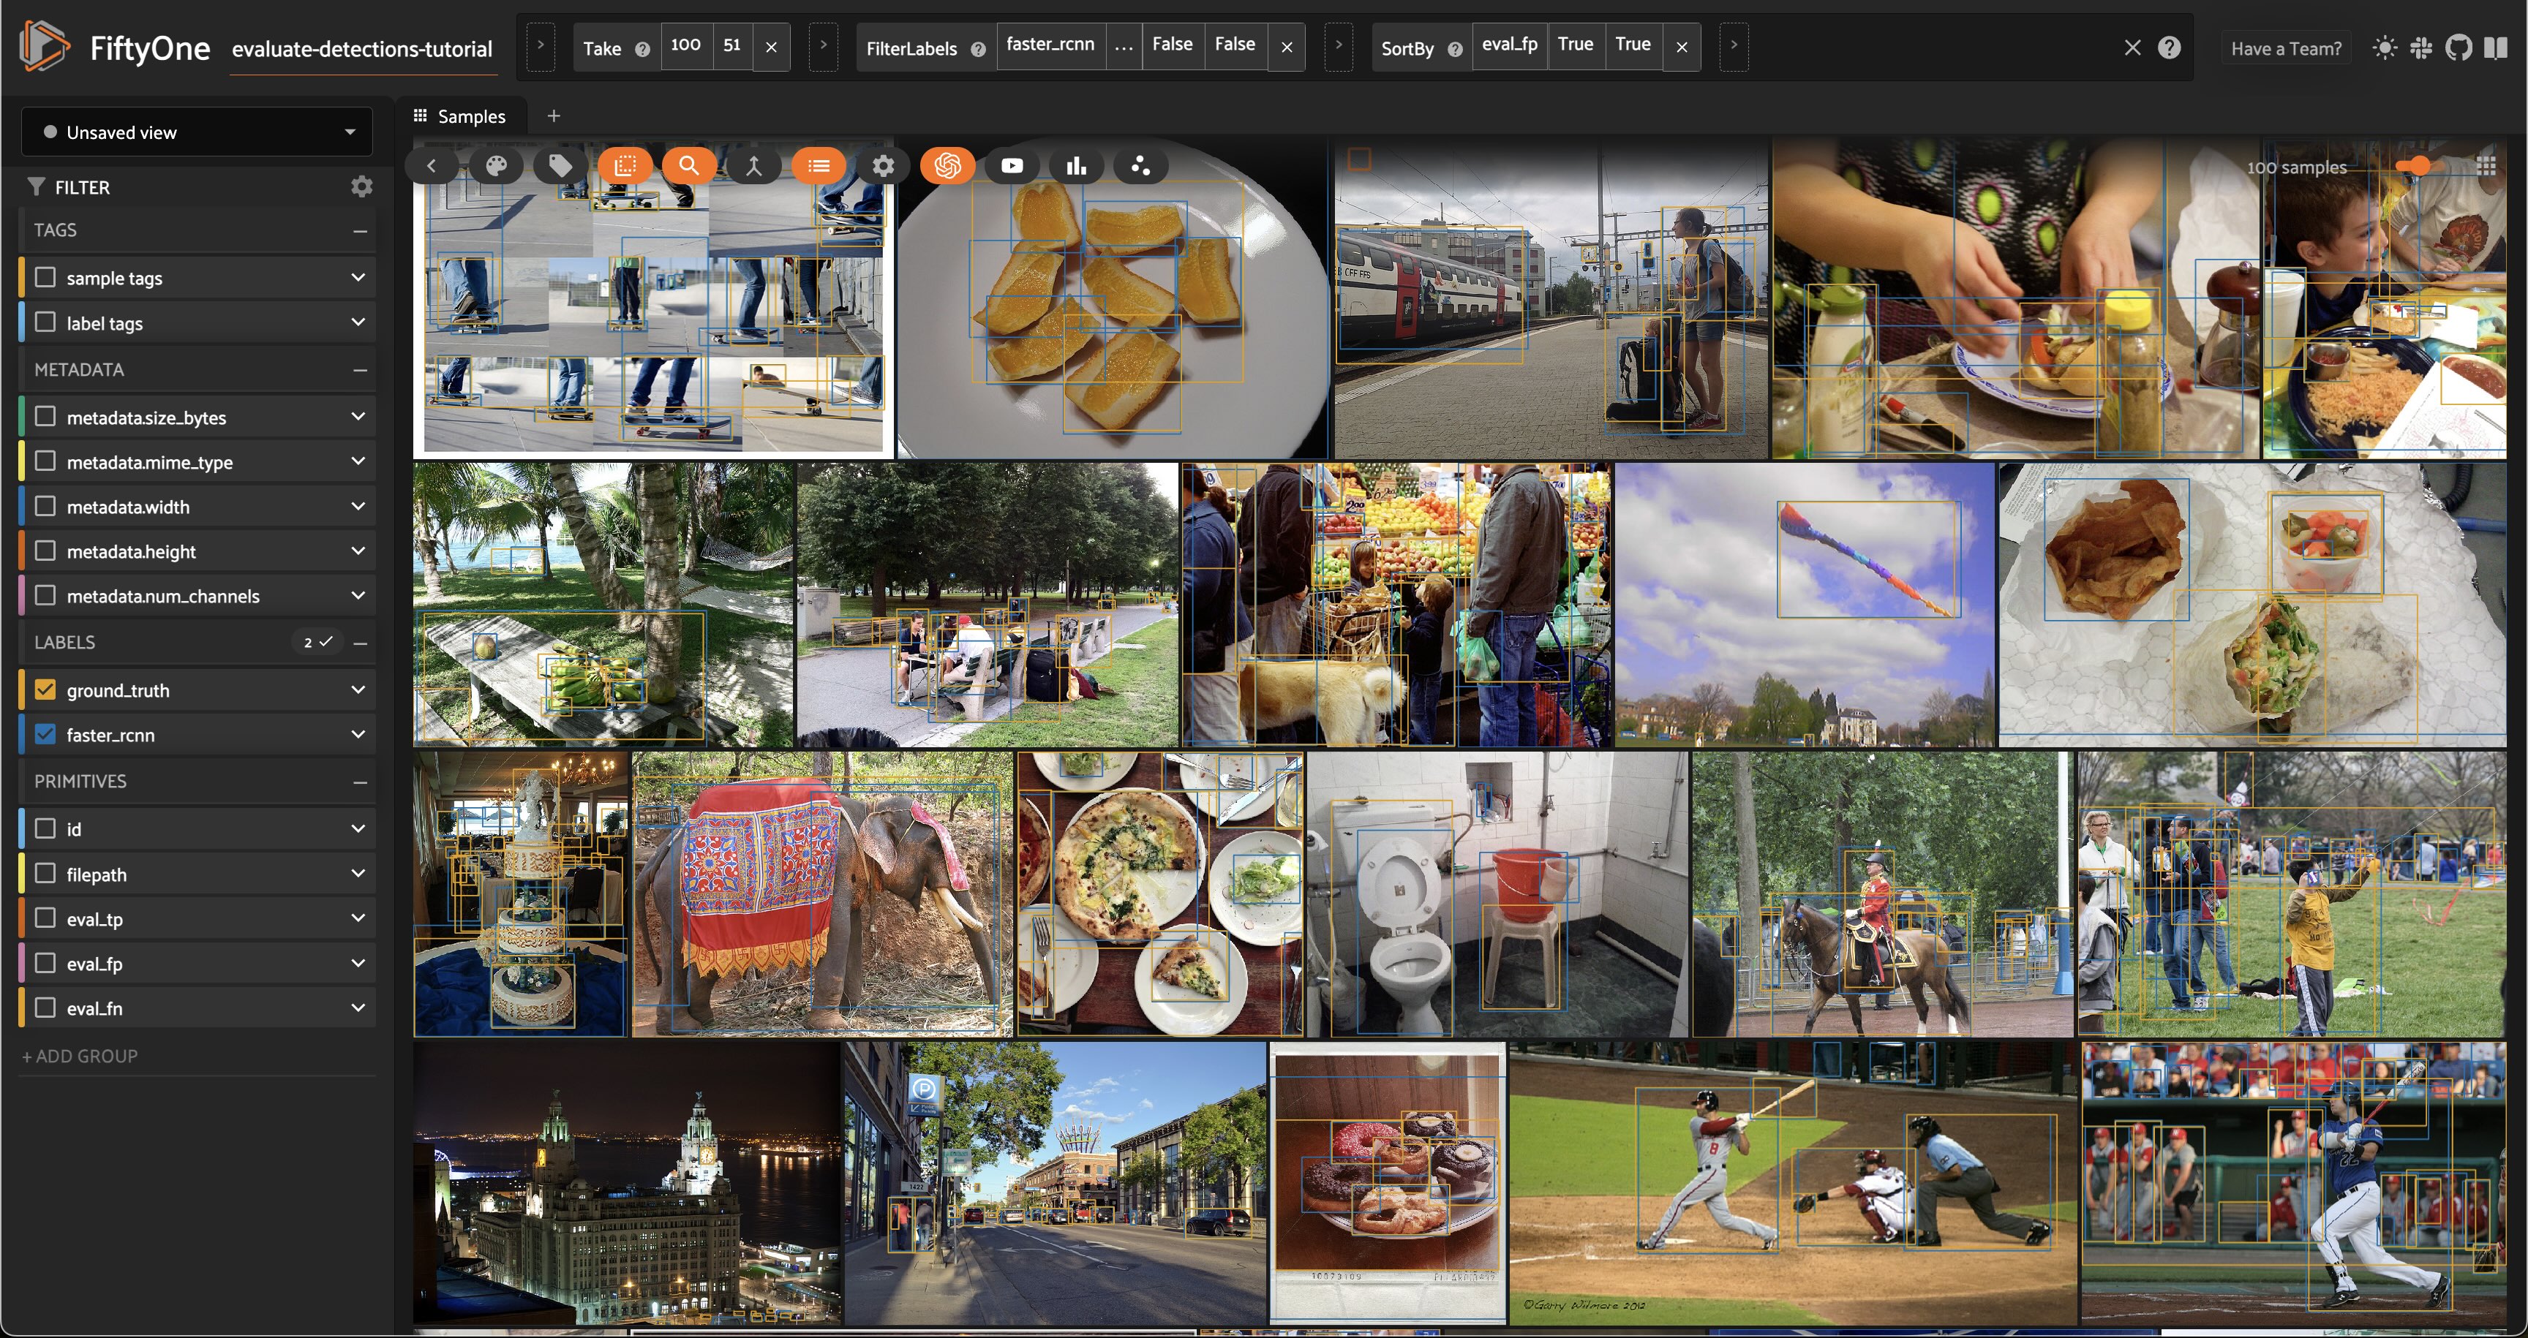
Task: Open the GitHub repository icon
Action: coord(2459,48)
